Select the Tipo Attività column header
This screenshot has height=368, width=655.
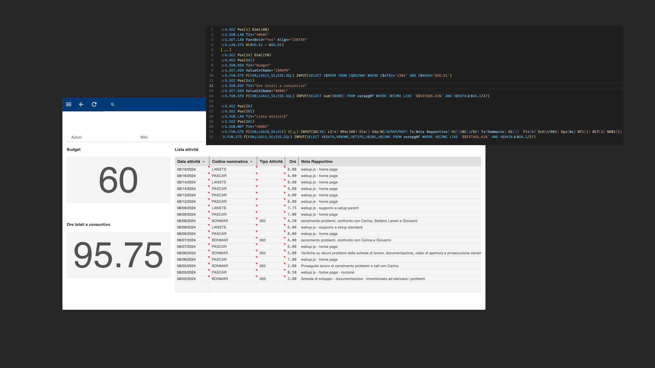coord(271,162)
